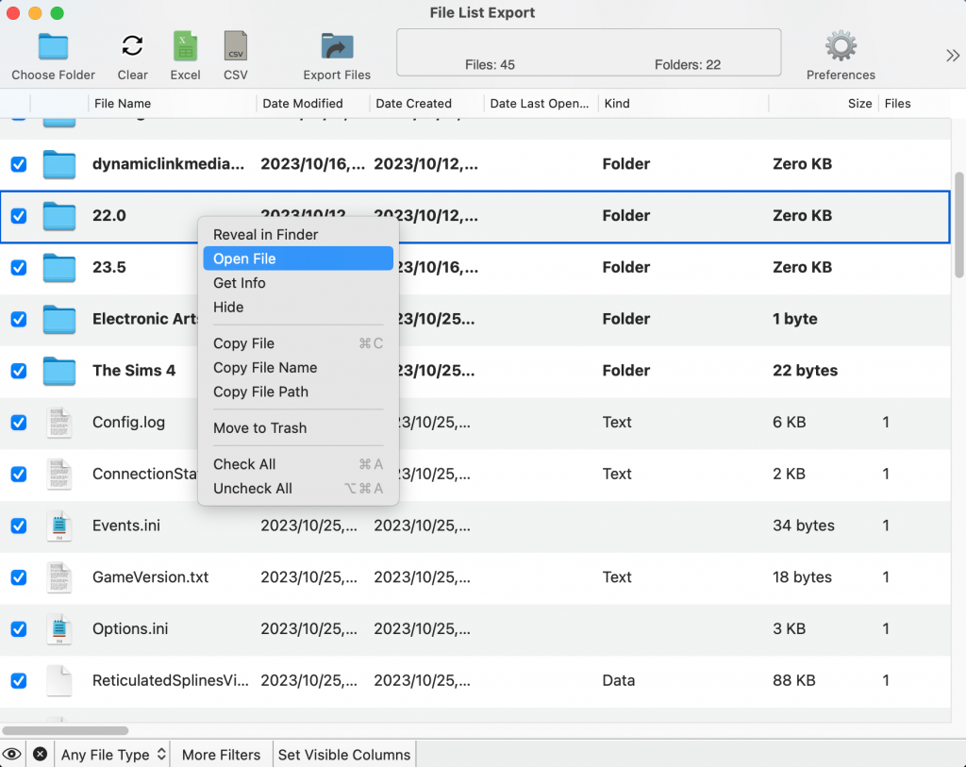This screenshot has height=767, width=966.
Task: Click the File Name column header
Action: [x=123, y=104]
